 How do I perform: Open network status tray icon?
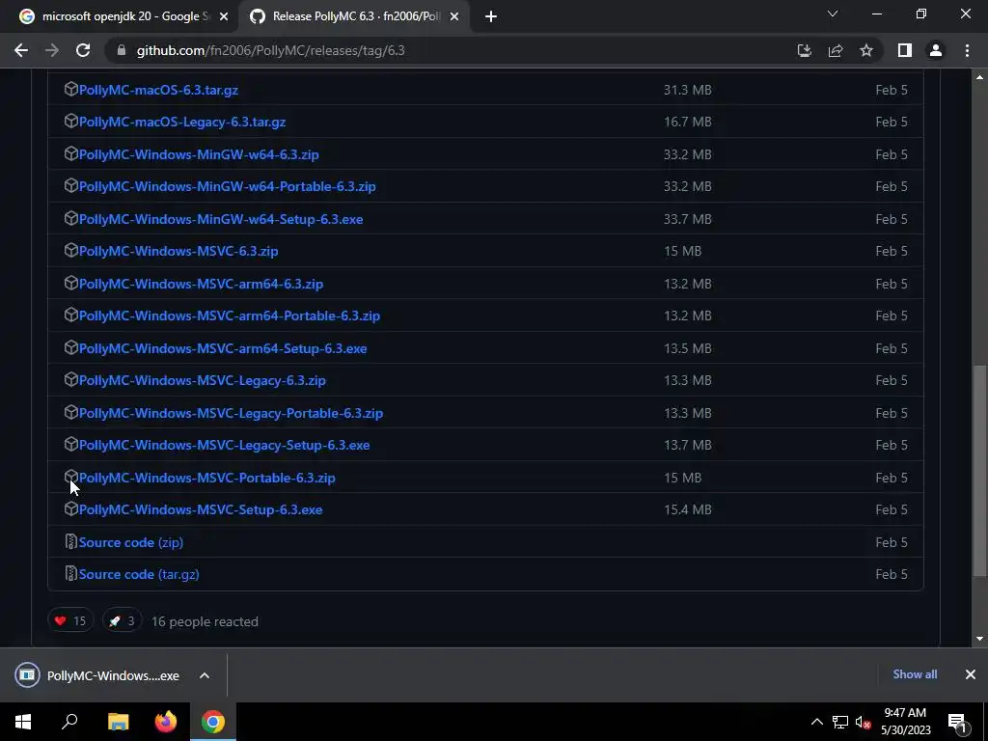pos(840,722)
